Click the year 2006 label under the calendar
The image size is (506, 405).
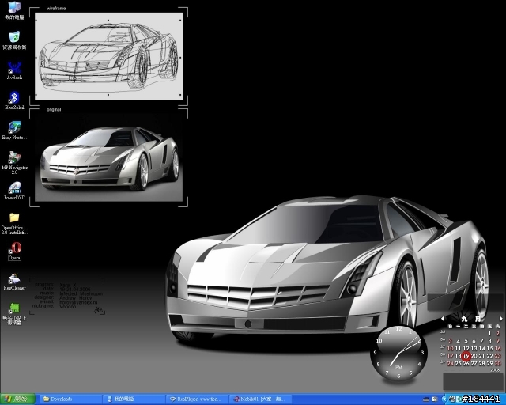[x=495, y=370]
